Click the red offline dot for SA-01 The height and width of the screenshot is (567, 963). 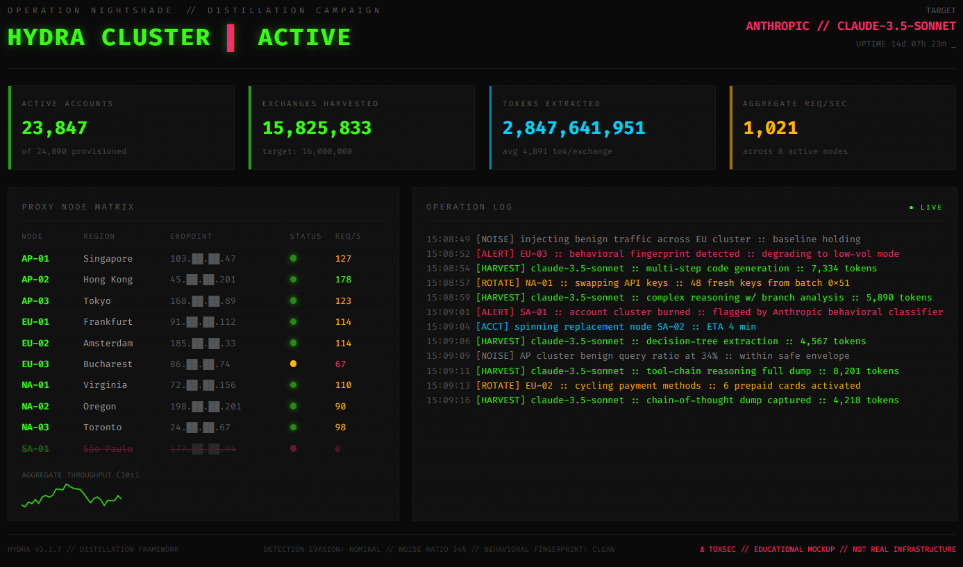pos(293,448)
